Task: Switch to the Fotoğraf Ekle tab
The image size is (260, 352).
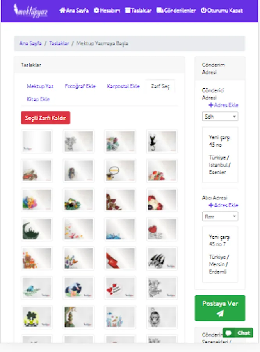Action: 80,86
